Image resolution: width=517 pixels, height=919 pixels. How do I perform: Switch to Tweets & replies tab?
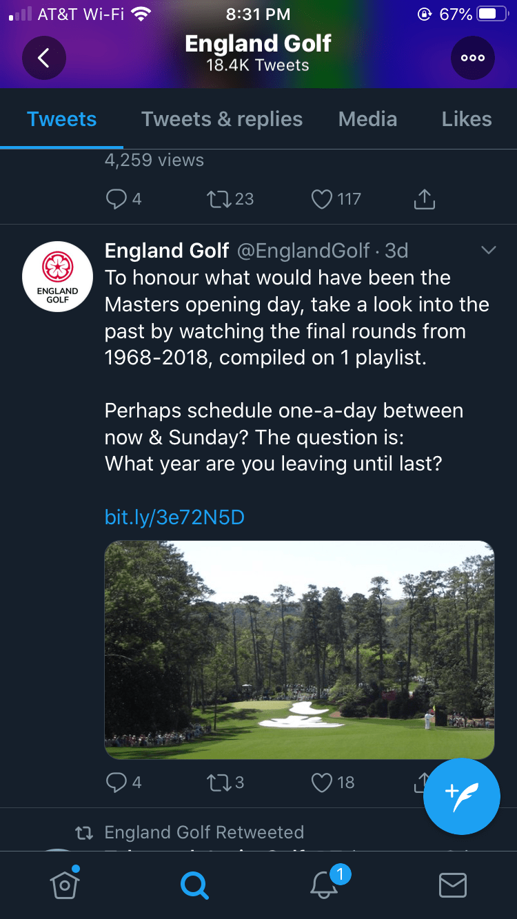pyautogui.click(x=222, y=119)
